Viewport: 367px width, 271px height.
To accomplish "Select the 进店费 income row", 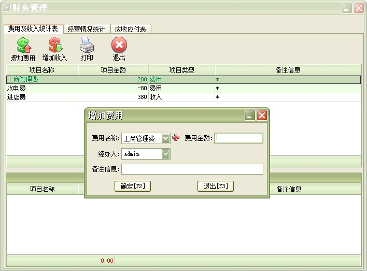I will 41,97.
